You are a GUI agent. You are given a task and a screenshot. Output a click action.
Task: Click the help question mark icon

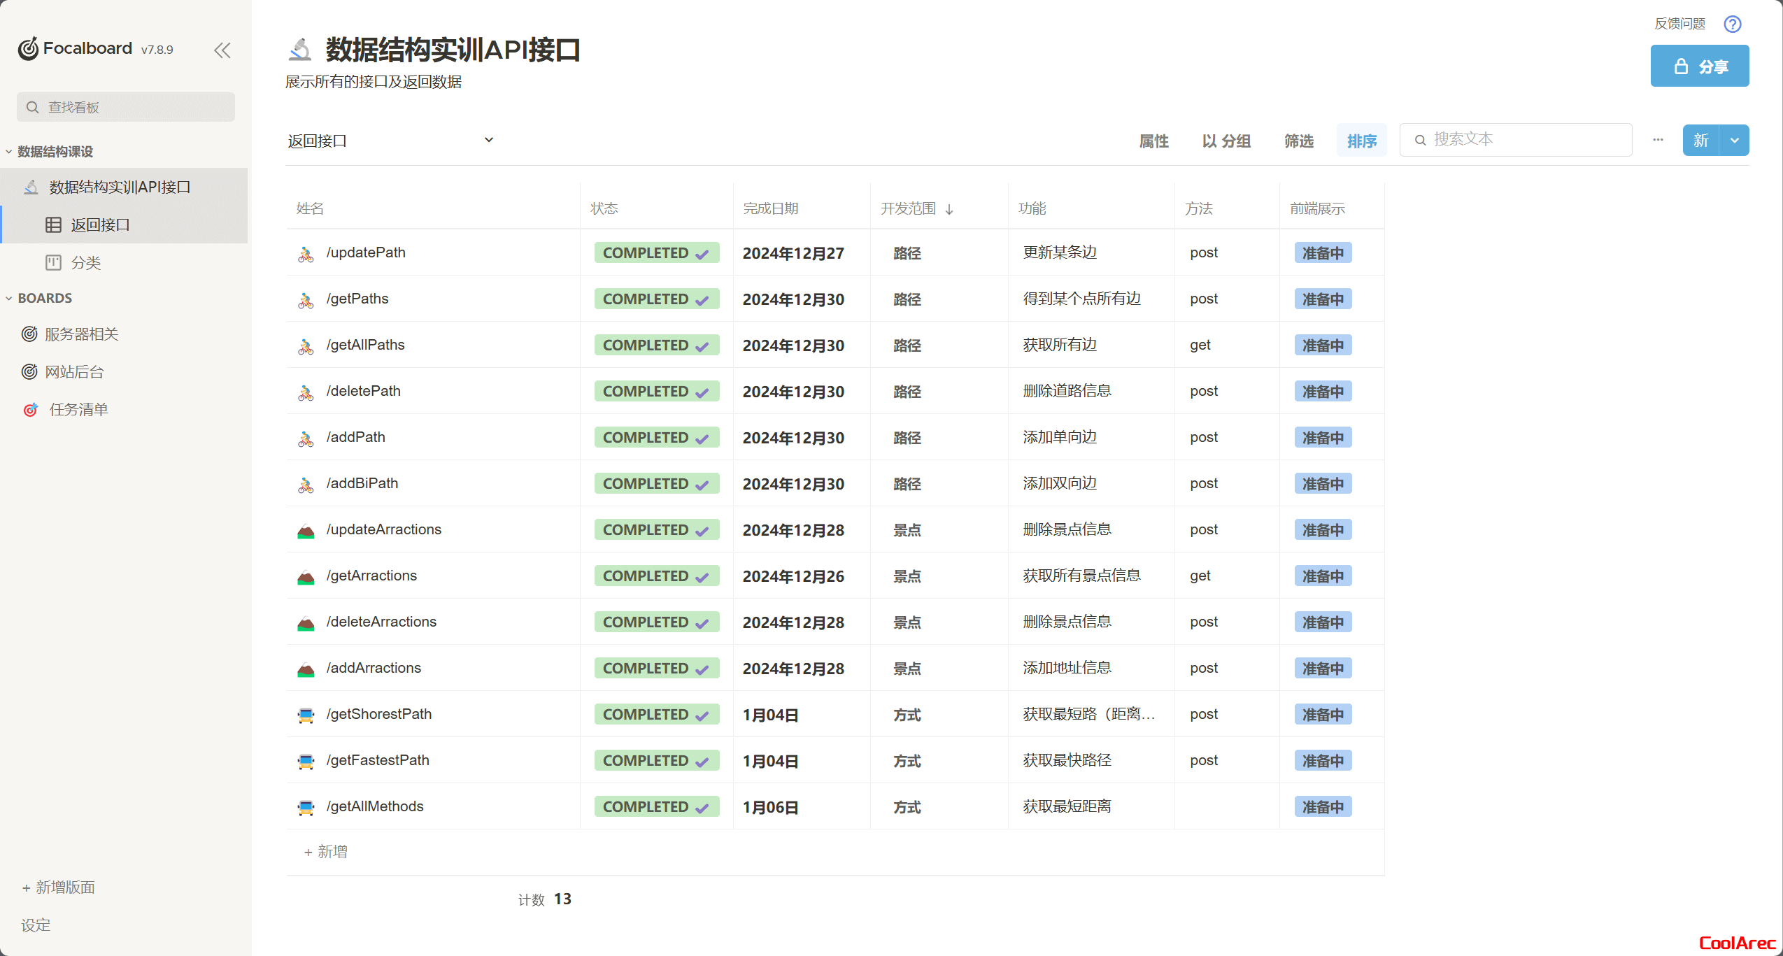coord(1732,24)
